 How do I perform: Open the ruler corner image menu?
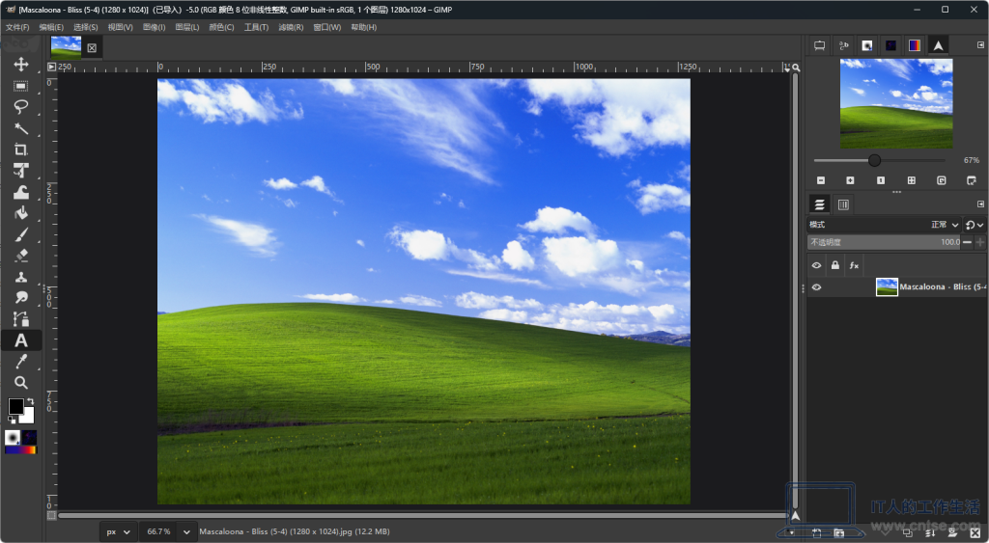point(52,67)
